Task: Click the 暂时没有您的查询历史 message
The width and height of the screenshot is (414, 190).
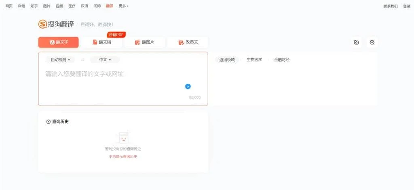Action: pos(123,149)
